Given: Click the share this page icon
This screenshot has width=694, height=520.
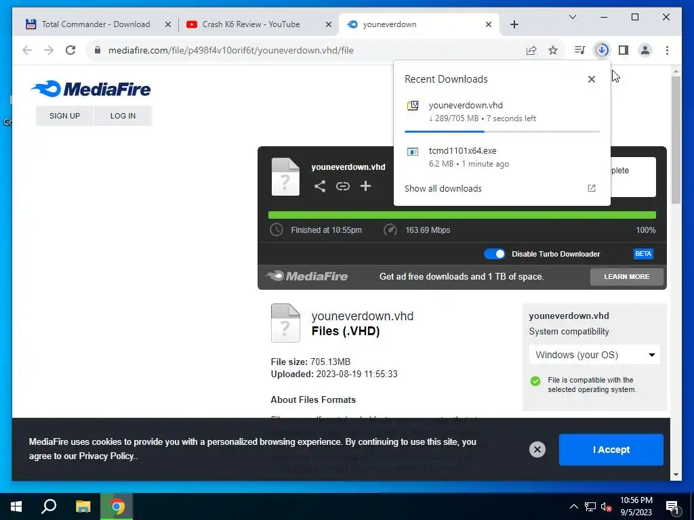Looking at the screenshot, I should click(x=531, y=50).
